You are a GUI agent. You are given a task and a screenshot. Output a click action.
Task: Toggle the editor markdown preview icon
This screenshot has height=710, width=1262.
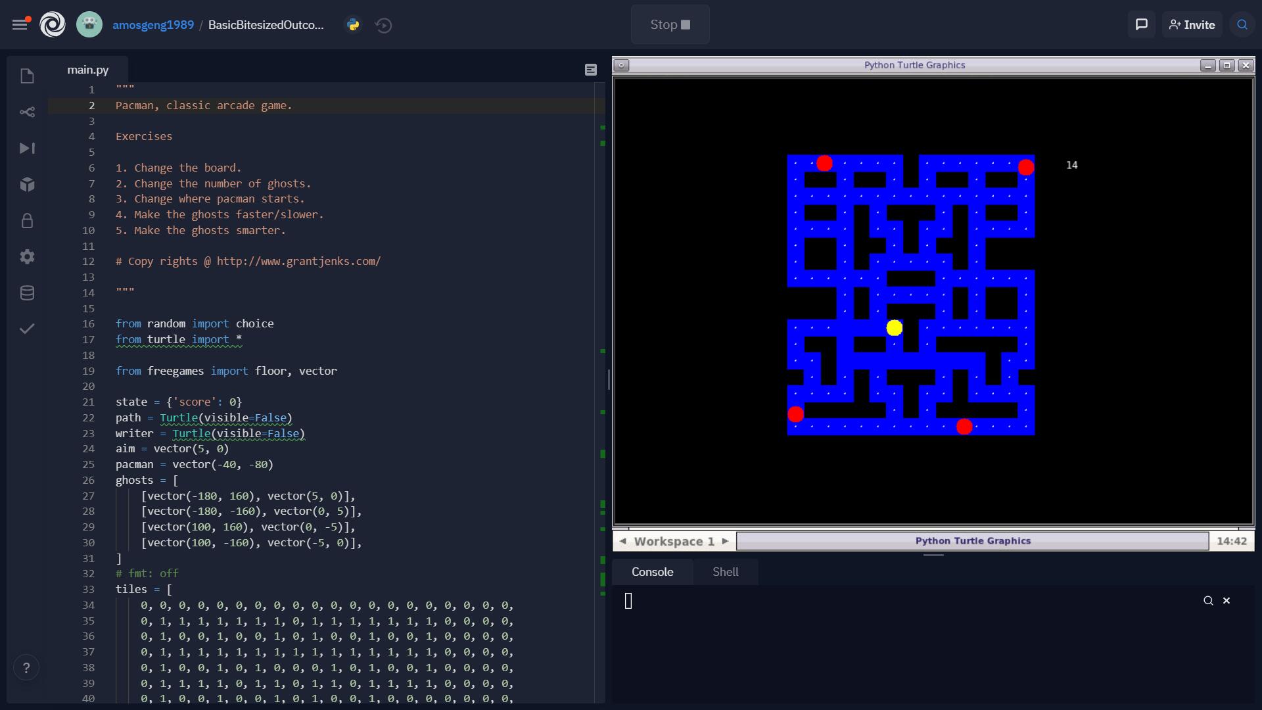click(591, 70)
